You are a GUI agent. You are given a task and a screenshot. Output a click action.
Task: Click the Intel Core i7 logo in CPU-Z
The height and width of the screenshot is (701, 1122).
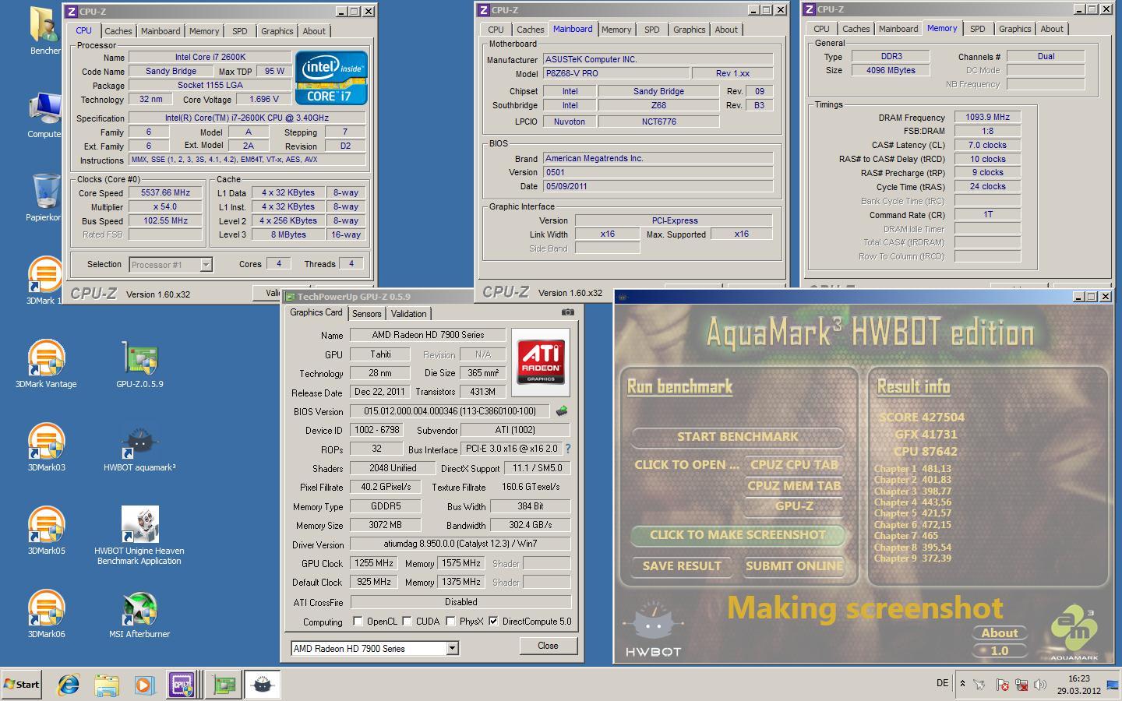[331, 78]
